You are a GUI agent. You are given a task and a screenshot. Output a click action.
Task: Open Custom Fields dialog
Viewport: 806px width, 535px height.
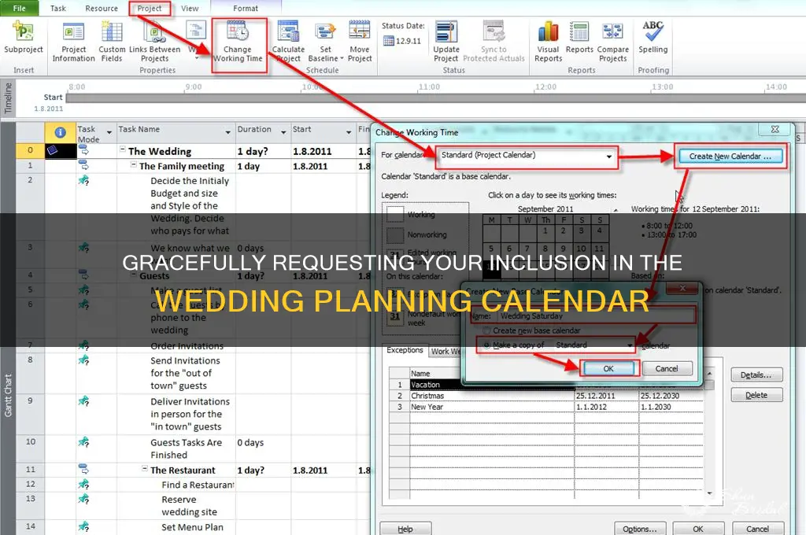[112, 42]
